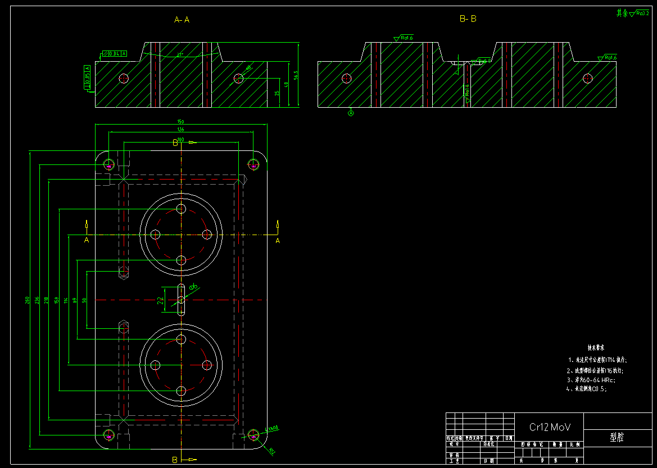Click the "工艺" title block cell

pyautogui.click(x=454, y=461)
